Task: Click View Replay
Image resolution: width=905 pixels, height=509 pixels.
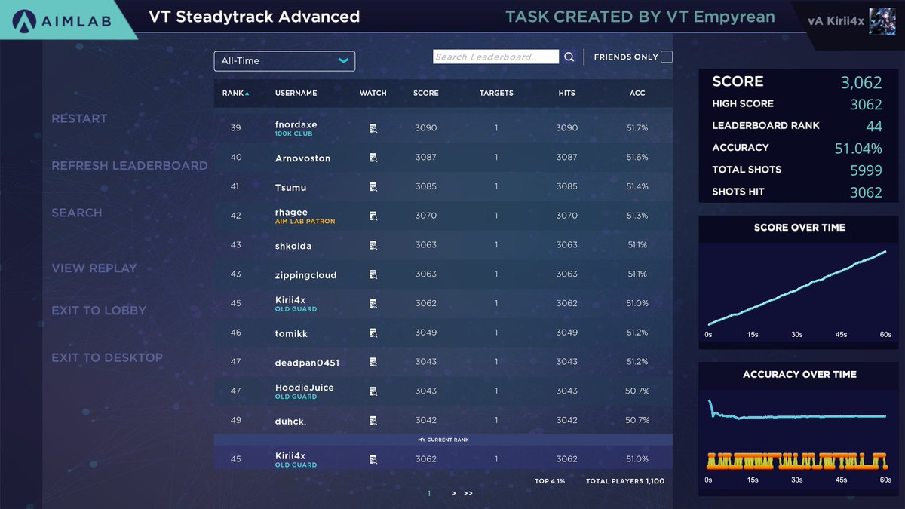Action: point(94,268)
